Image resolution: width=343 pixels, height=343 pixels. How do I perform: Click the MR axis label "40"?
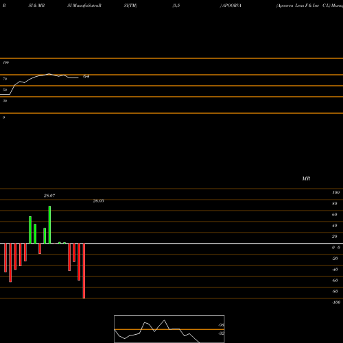coord(334,226)
